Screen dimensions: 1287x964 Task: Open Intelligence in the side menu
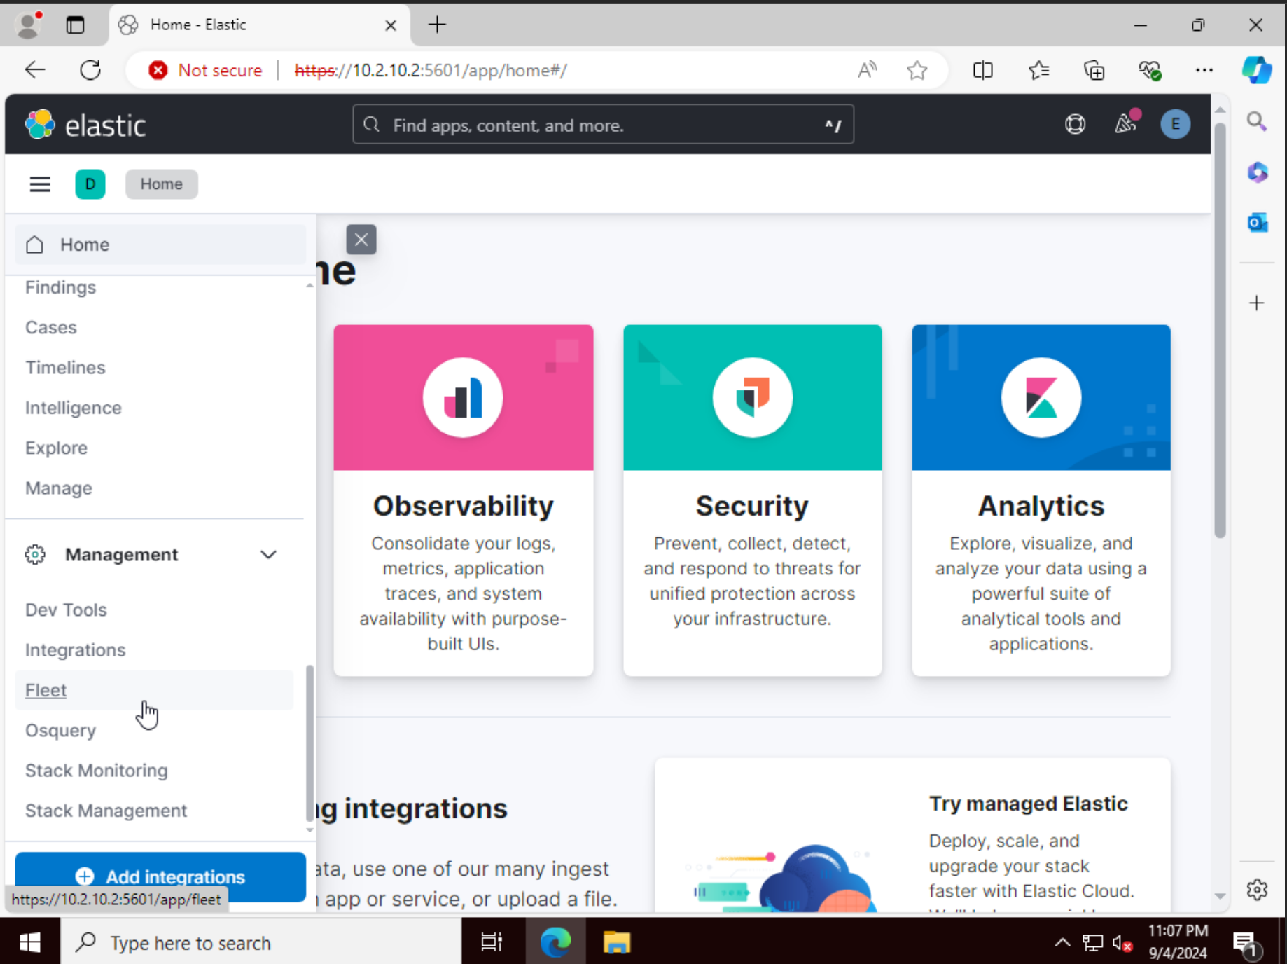[x=74, y=408]
